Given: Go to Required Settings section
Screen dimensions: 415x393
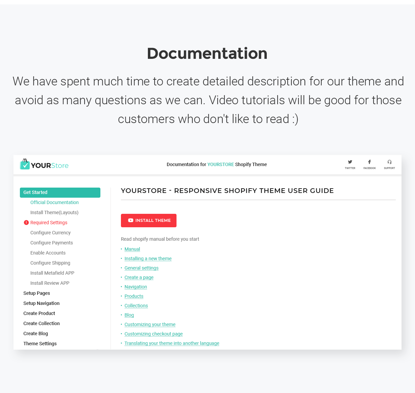Looking at the screenshot, I should pos(49,223).
